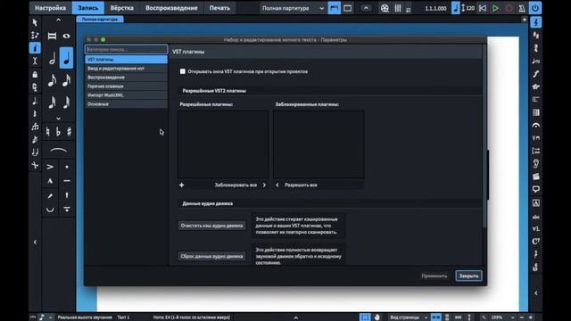Screen dimensions: 571x321
Task: Collapse notes panel with up chevron
Action: click(58, 20)
